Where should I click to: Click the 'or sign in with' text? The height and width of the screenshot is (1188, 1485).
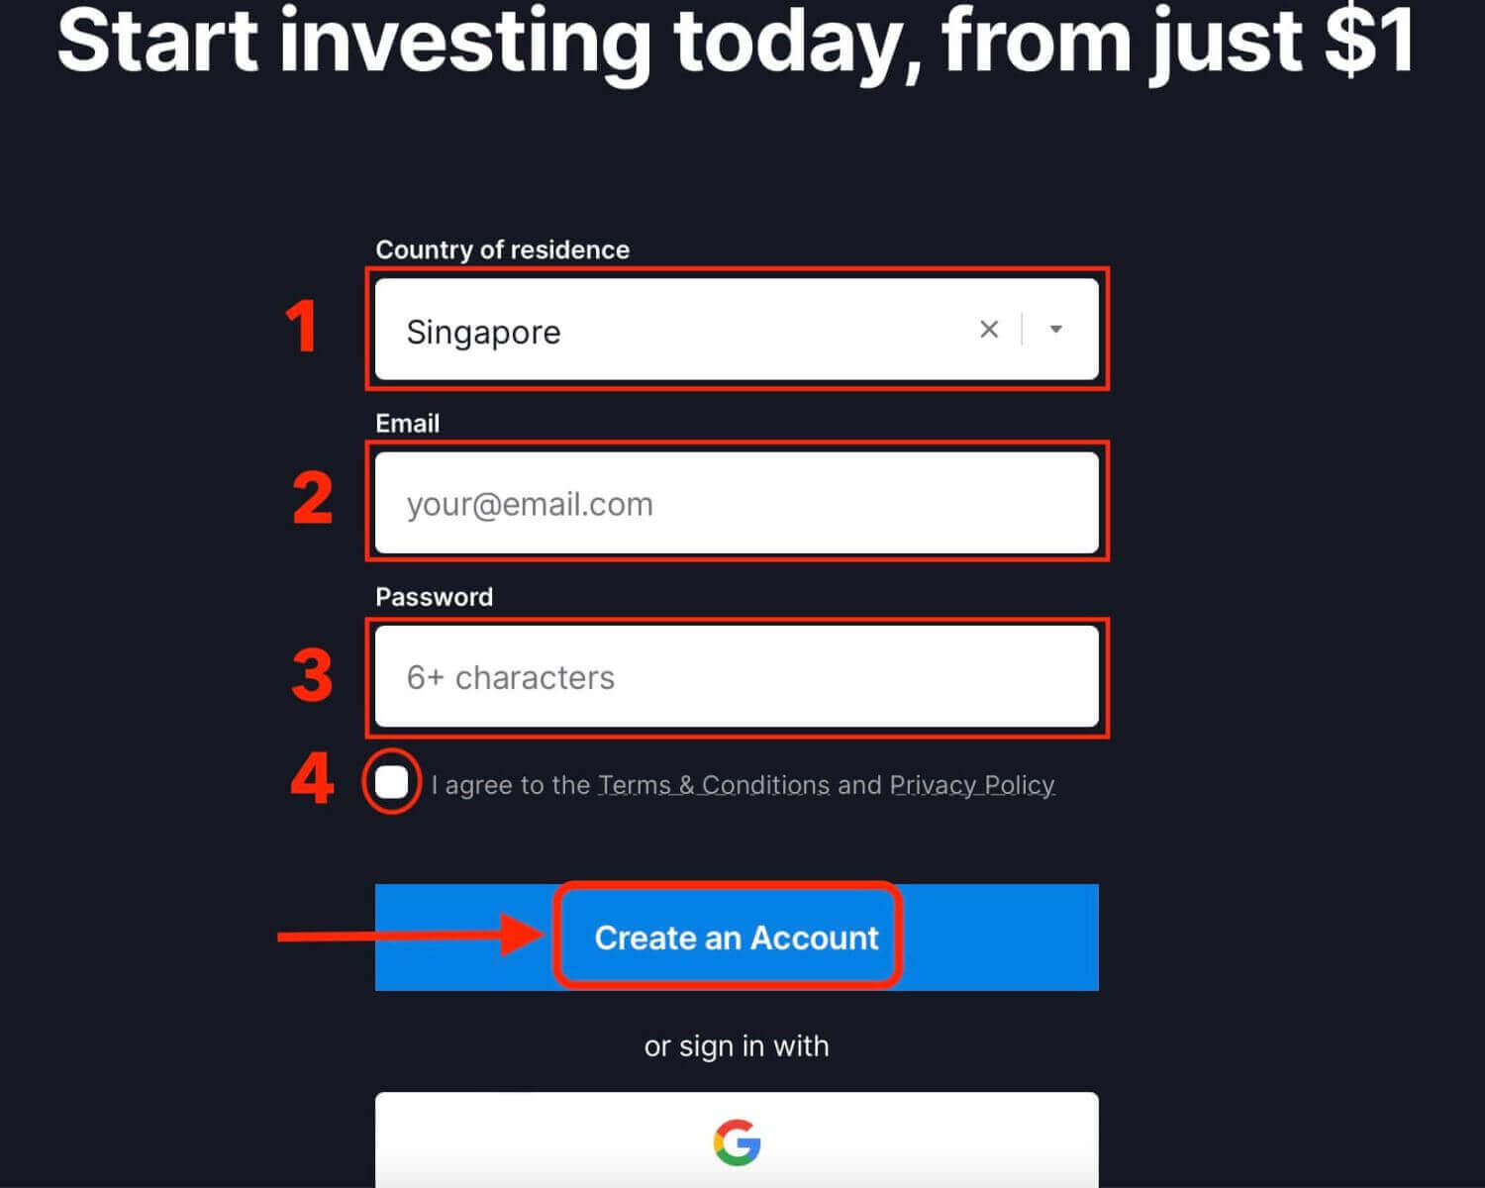coord(737,1046)
